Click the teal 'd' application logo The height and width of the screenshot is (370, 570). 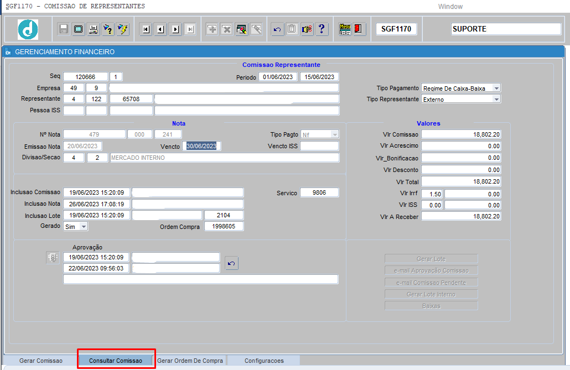point(28,29)
